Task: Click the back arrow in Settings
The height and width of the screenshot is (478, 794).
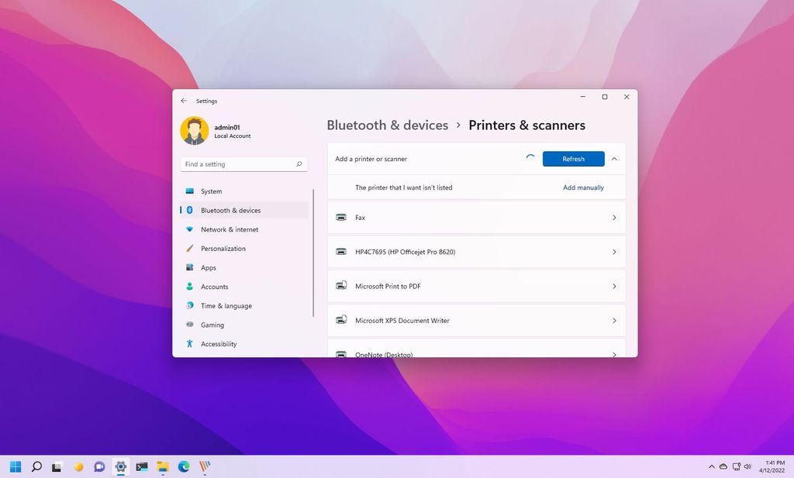Action: point(184,101)
